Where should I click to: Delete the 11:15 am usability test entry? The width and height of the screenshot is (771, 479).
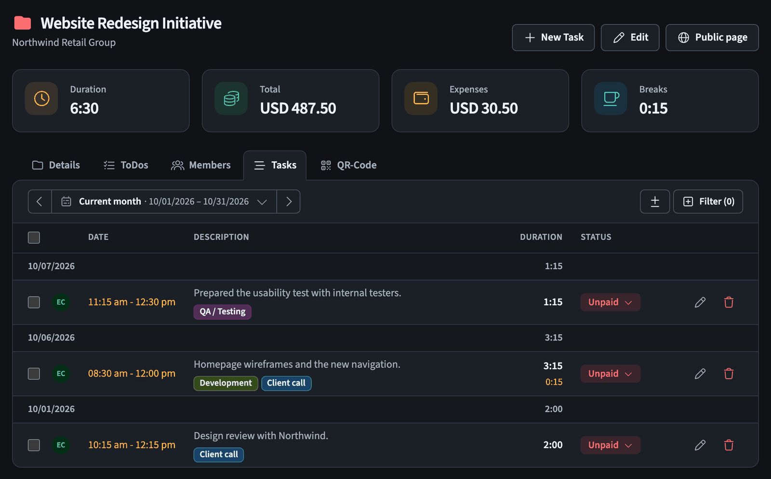(729, 302)
